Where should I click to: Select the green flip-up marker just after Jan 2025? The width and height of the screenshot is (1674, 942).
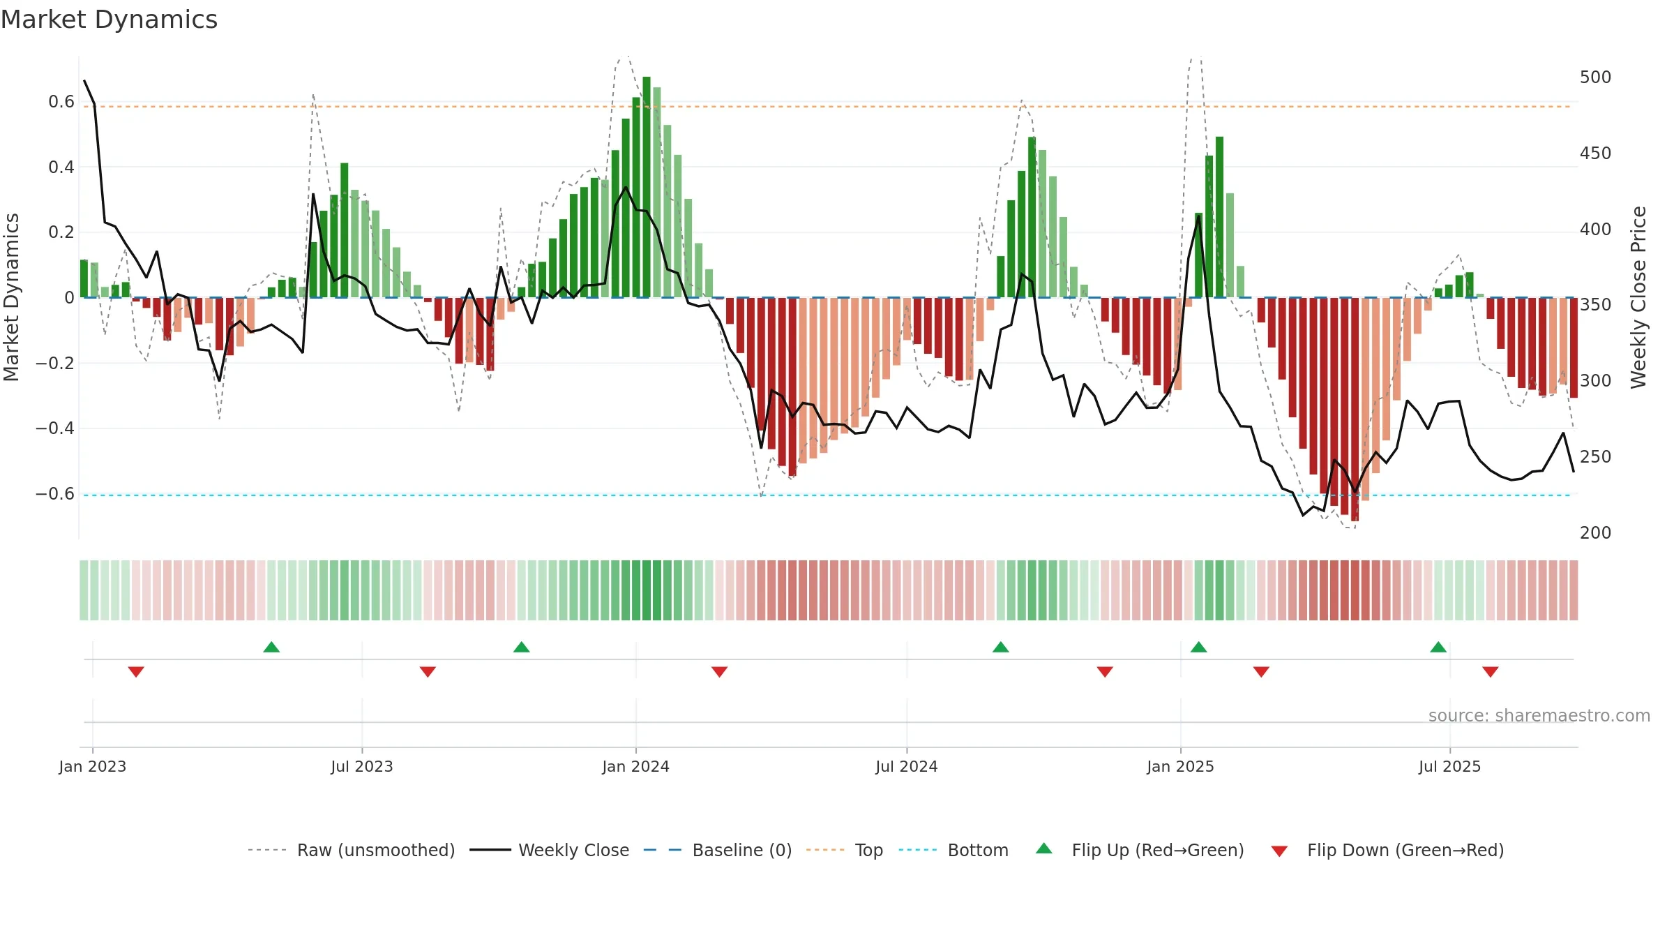(x=1198, y=647)
